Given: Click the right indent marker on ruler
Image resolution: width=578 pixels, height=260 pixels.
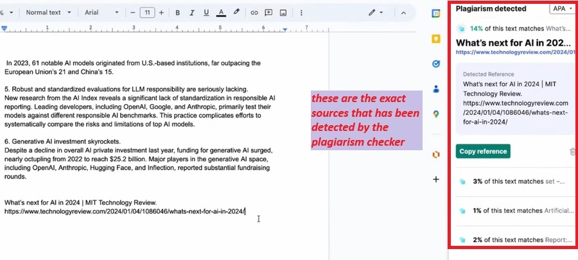Looking at the screenshot, I should (285, 29).
